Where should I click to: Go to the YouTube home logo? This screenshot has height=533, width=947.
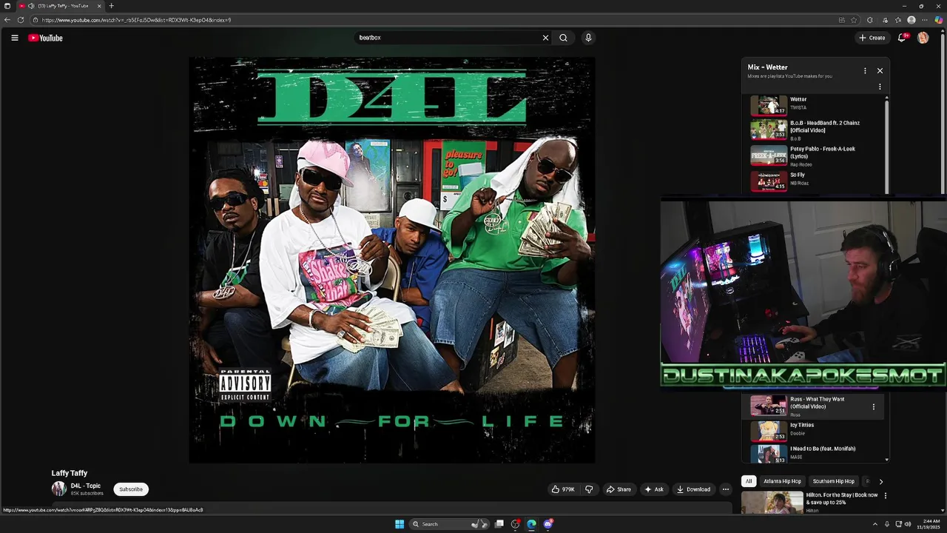(x=45, y=38)
